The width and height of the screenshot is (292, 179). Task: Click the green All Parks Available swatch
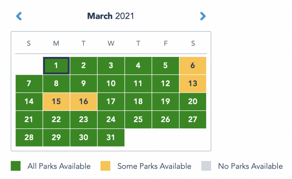coord(16,166)
